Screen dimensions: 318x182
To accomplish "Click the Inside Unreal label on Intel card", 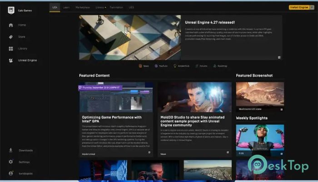I will pyautogui.click(x=89, y=154).
